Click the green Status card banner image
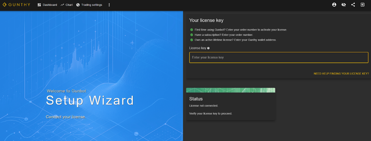This screenshot has width=371, height=141. [x=231, y=90]
